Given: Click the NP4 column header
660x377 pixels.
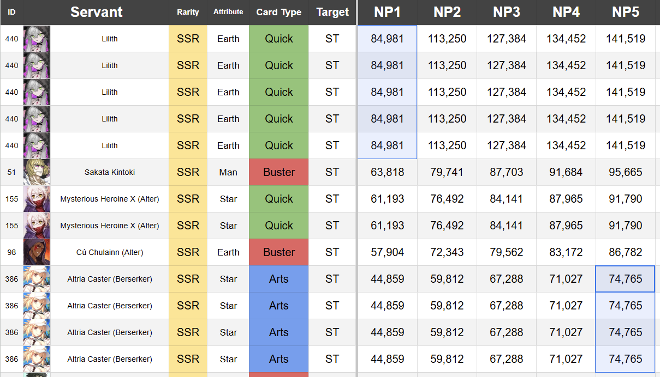Looking at the screenshot, I should (x=566, y=12).
